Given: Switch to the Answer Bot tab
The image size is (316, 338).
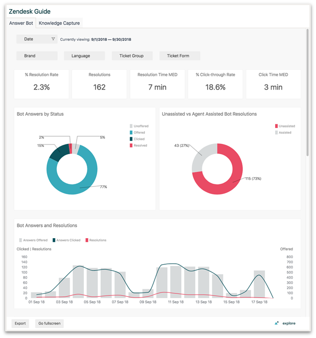Looking at the screenshot, I should tap(21, 23).
